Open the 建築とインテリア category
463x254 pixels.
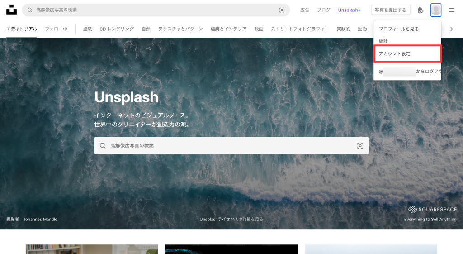click(228, 29)
